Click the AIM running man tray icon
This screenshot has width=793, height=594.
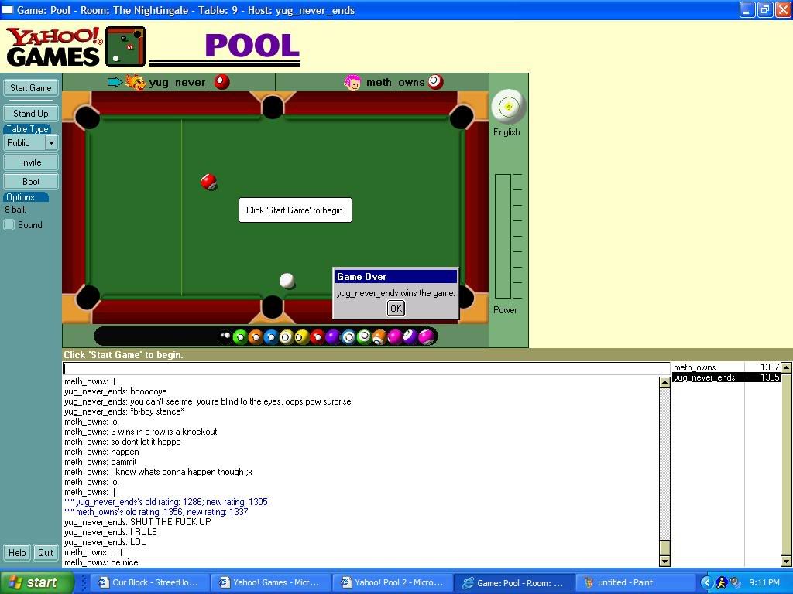pyautogui.click(x=722, y=582)
